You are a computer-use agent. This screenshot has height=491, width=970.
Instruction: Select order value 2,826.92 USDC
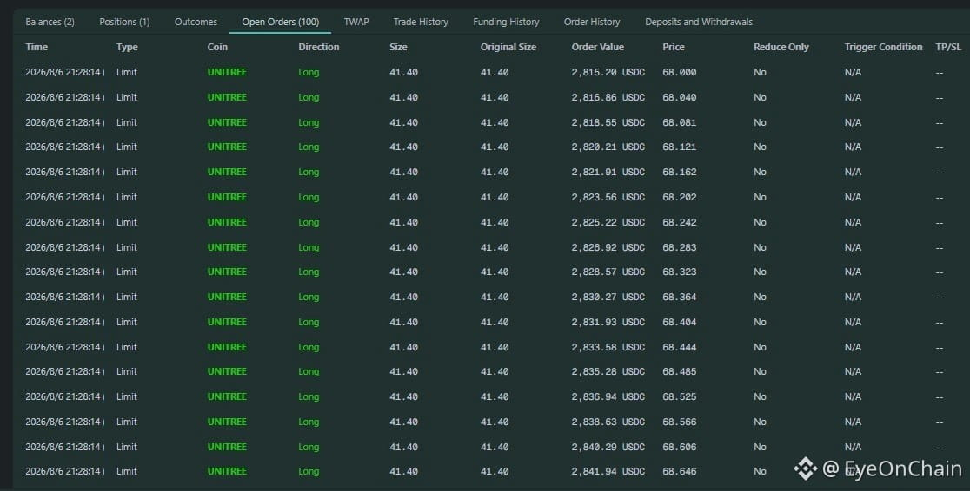point(608,247)
